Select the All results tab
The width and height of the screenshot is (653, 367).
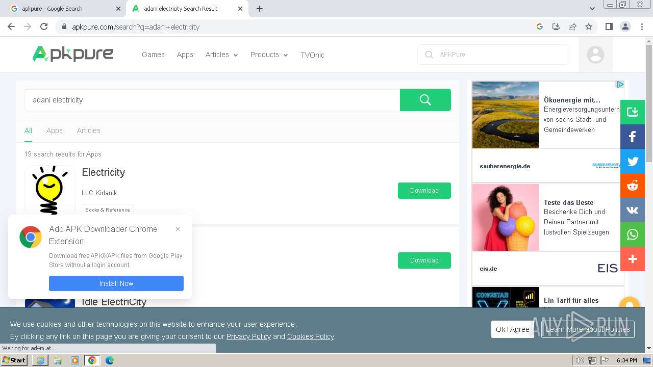[x=28, y=130]
